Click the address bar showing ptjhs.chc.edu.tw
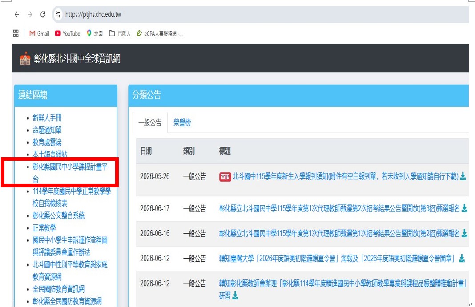 pos(261,14)
